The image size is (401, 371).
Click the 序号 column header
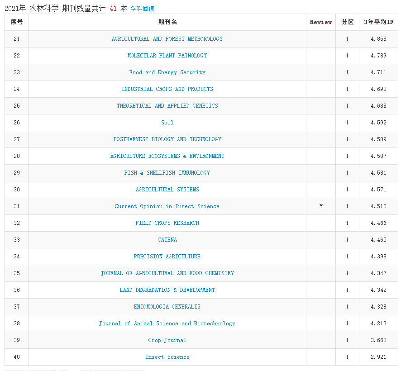point(17,22)
